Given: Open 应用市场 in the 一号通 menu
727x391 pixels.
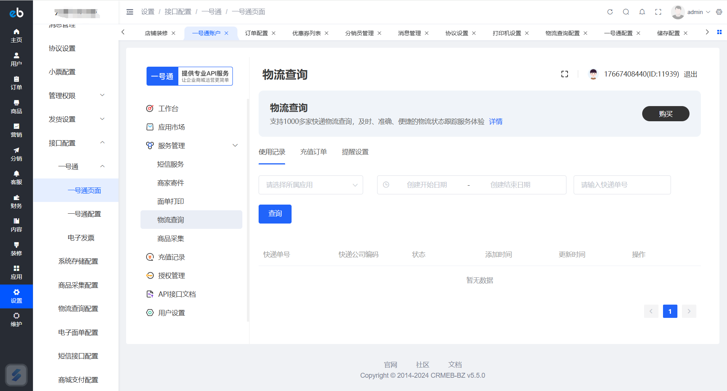Looking at the screenshot, I should (192, 127).
